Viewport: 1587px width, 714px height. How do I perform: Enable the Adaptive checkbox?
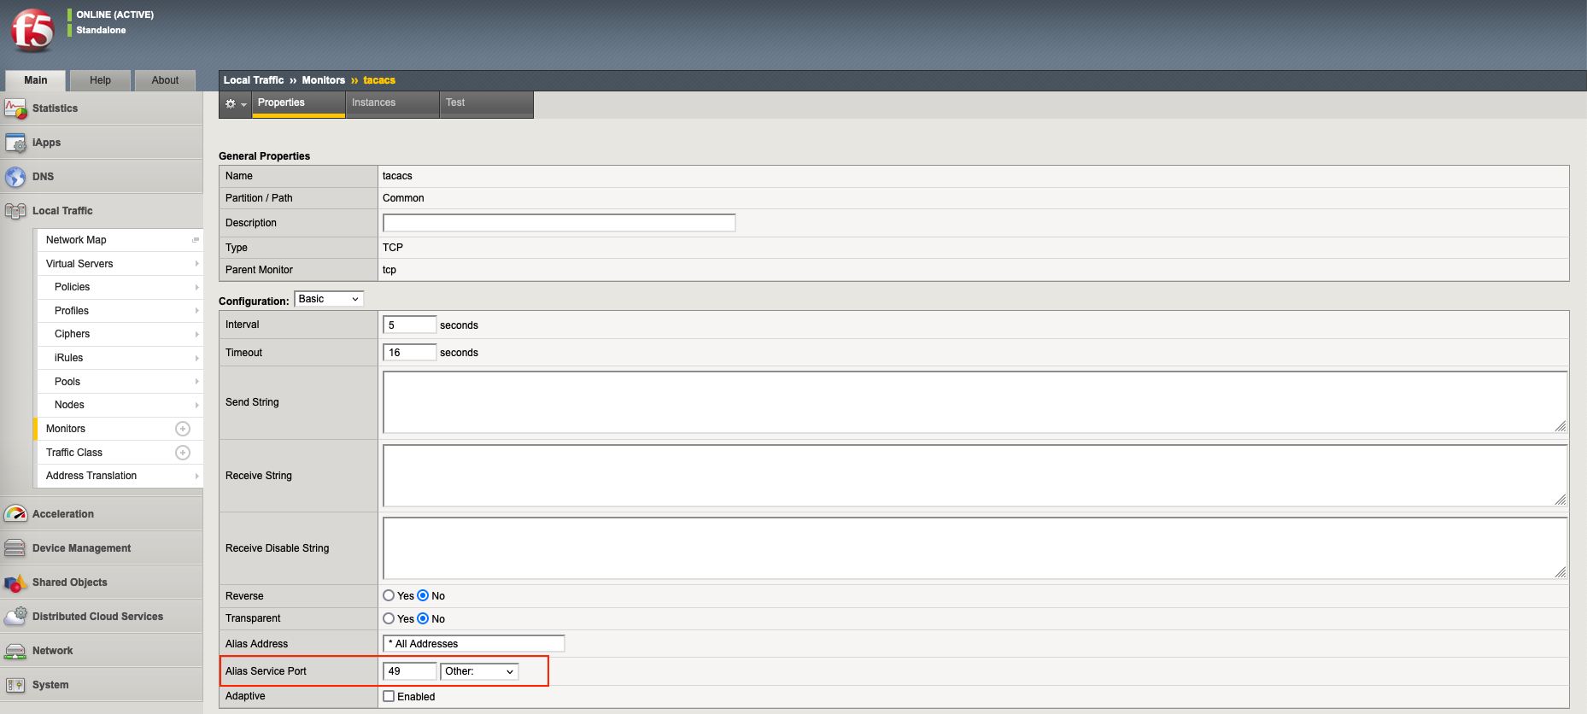389,697
